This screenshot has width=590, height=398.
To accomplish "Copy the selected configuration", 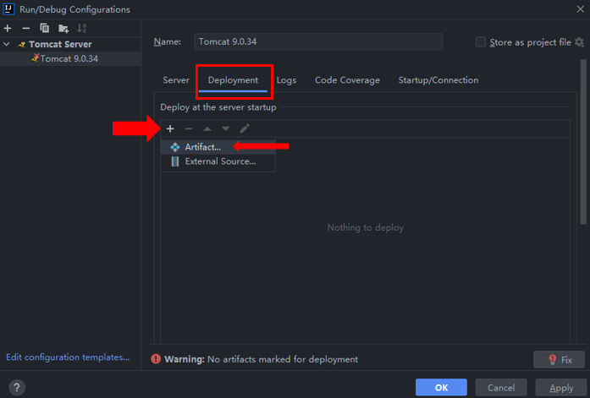I will [44, 28].
